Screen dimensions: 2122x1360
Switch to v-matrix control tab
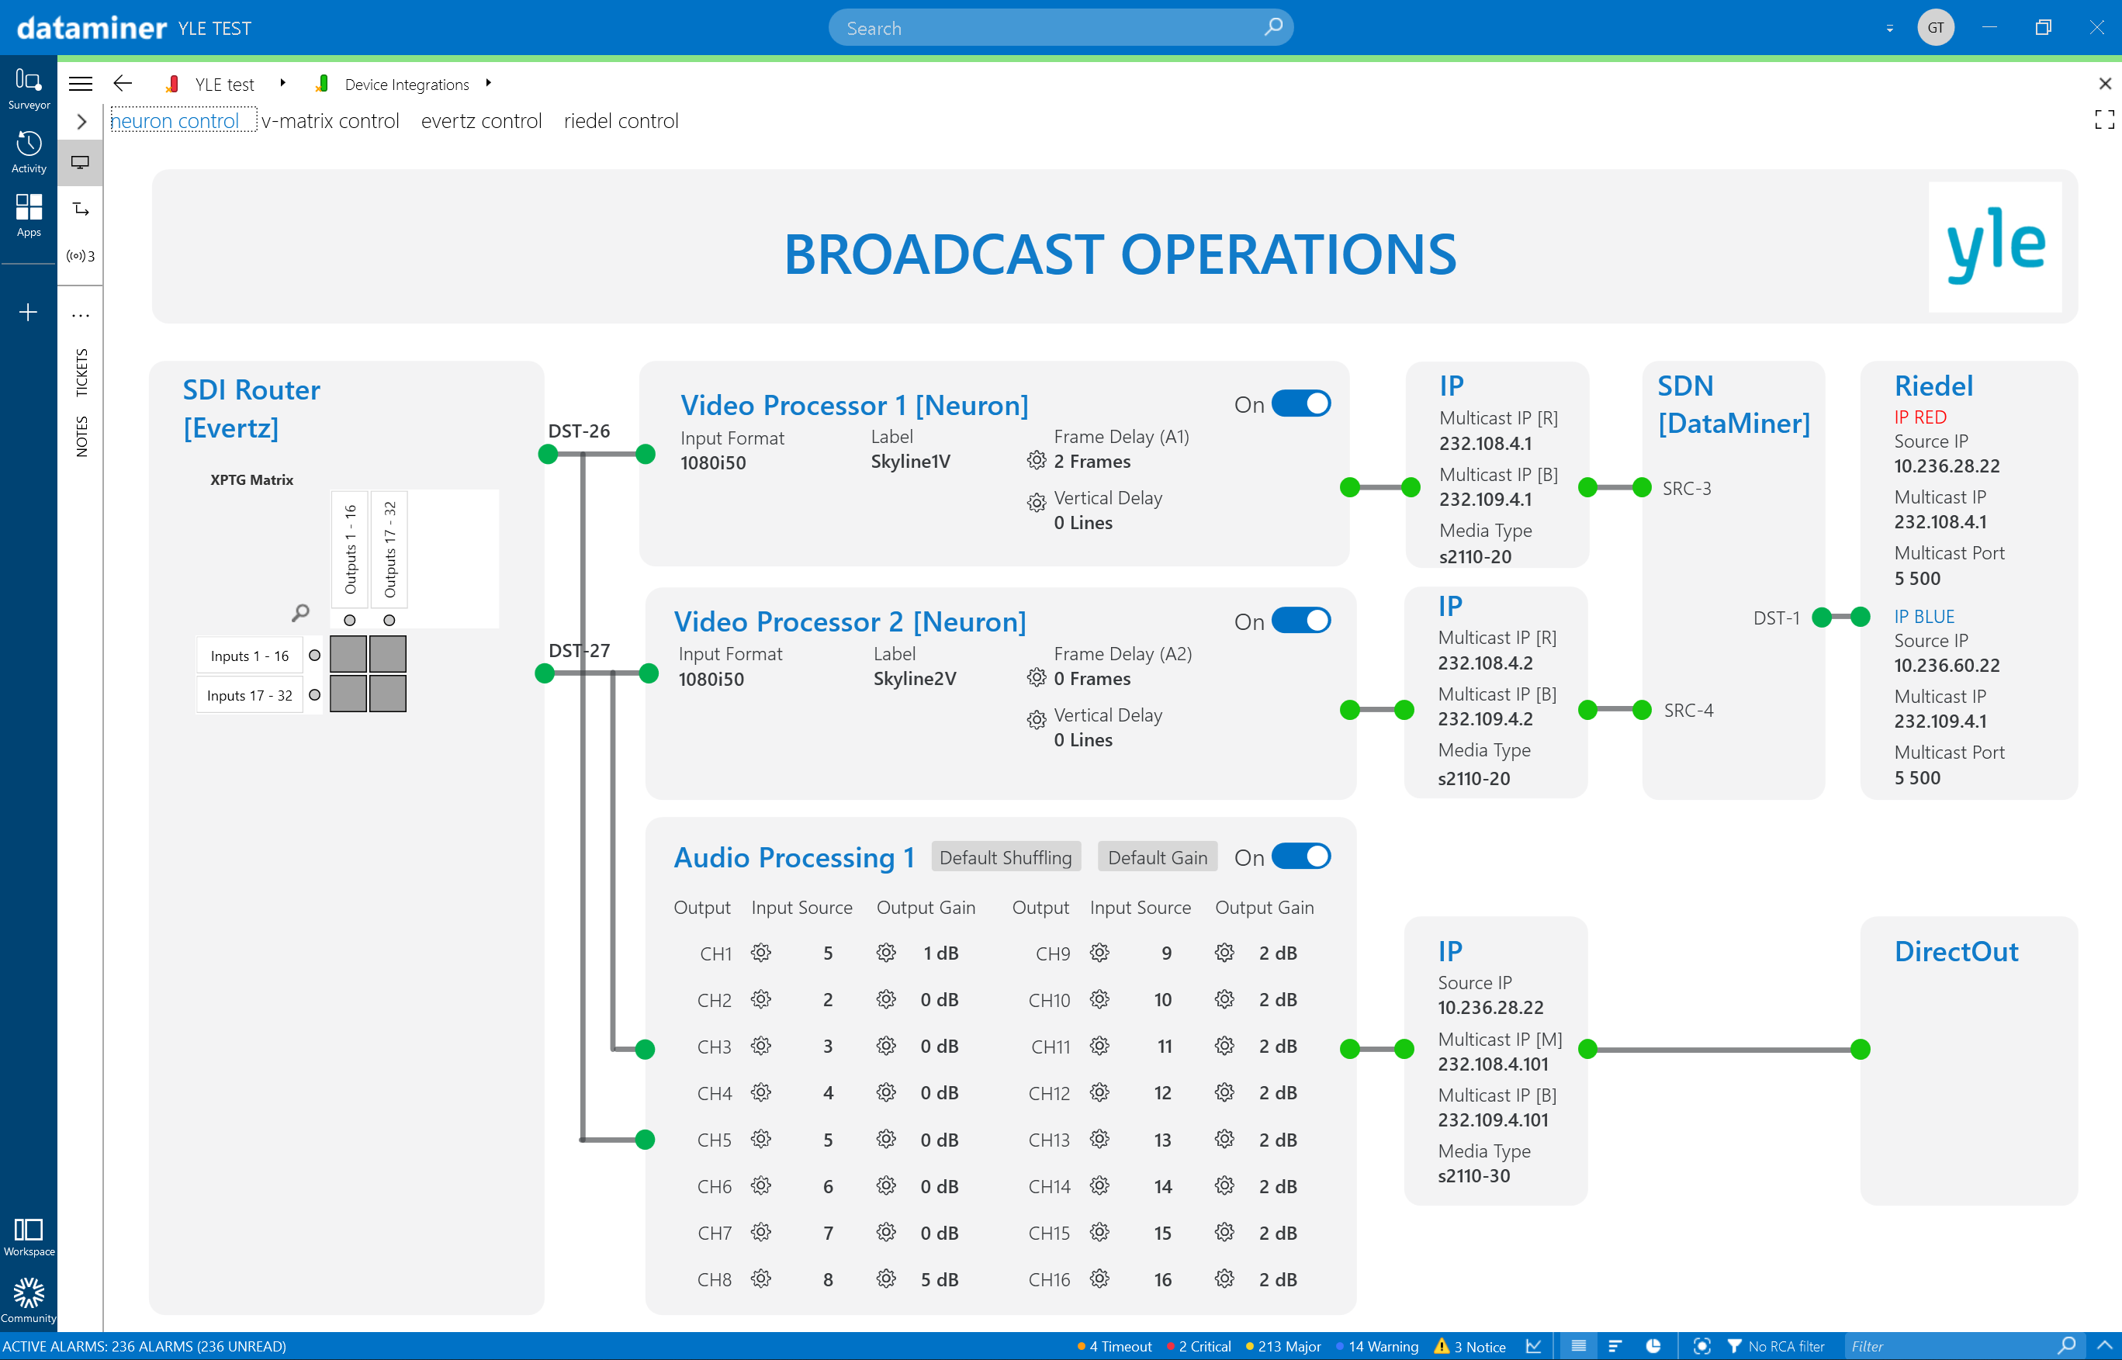(x=331, y=121)
